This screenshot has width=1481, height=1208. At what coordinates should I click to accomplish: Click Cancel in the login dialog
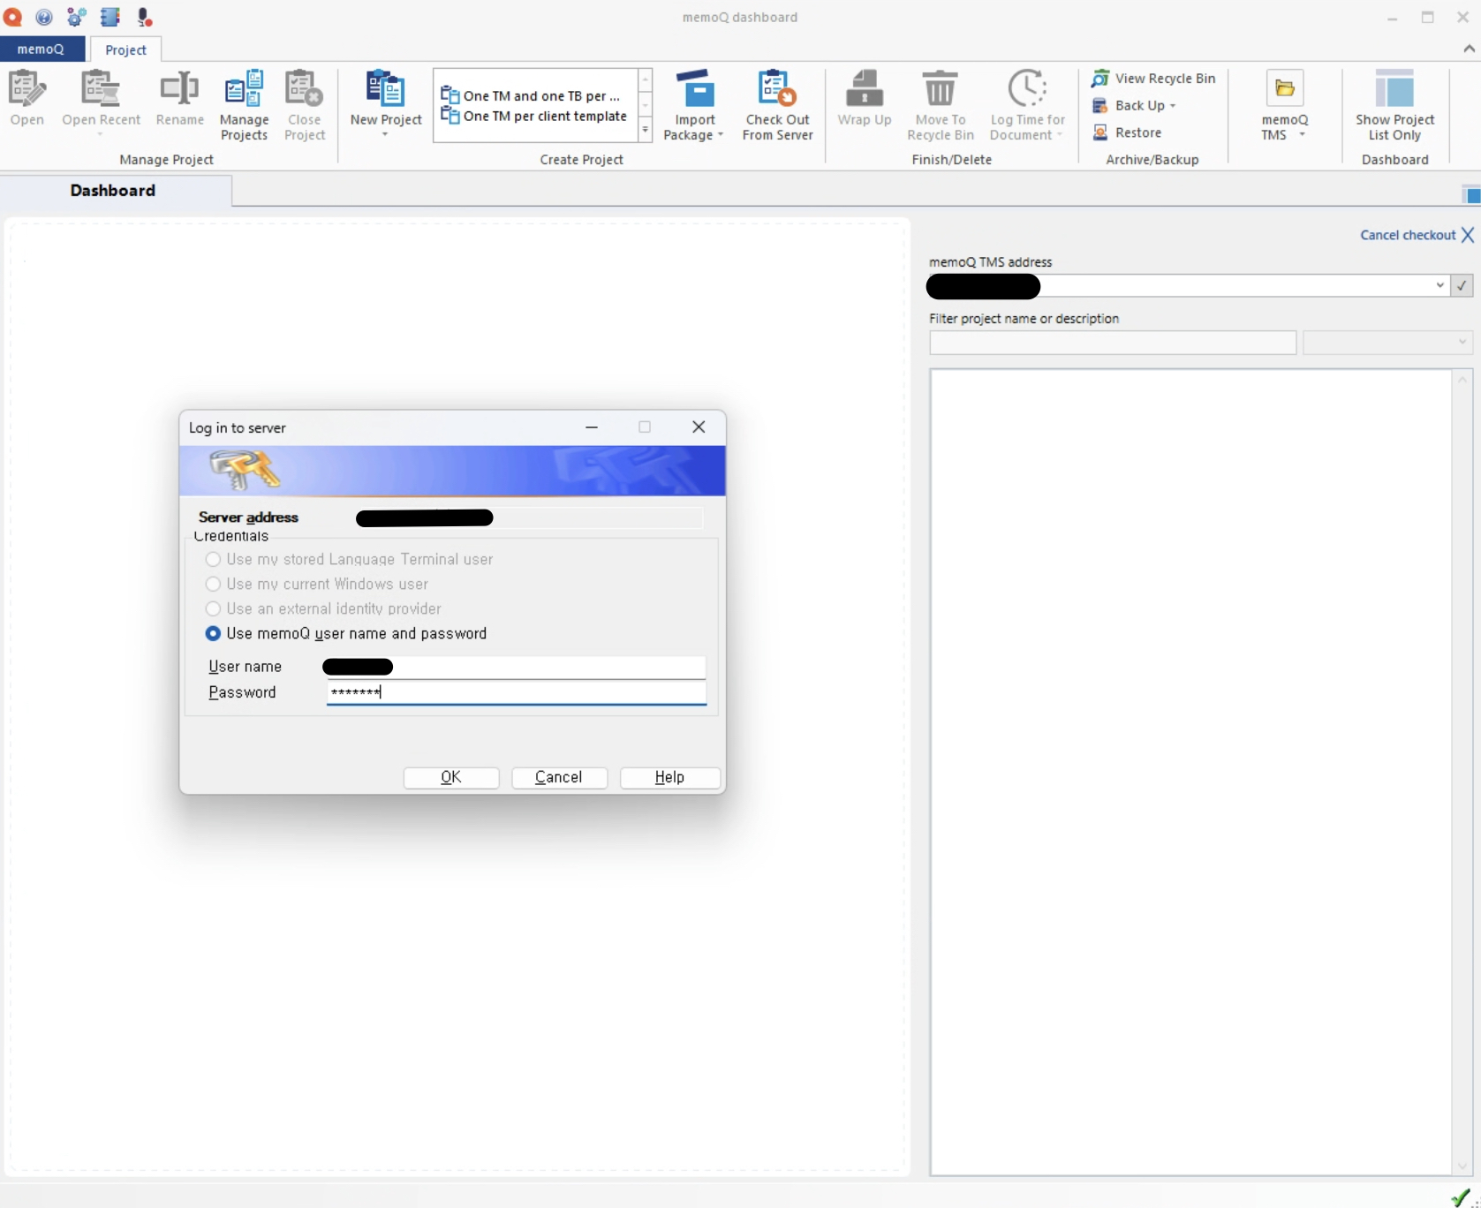coord(559,777)
